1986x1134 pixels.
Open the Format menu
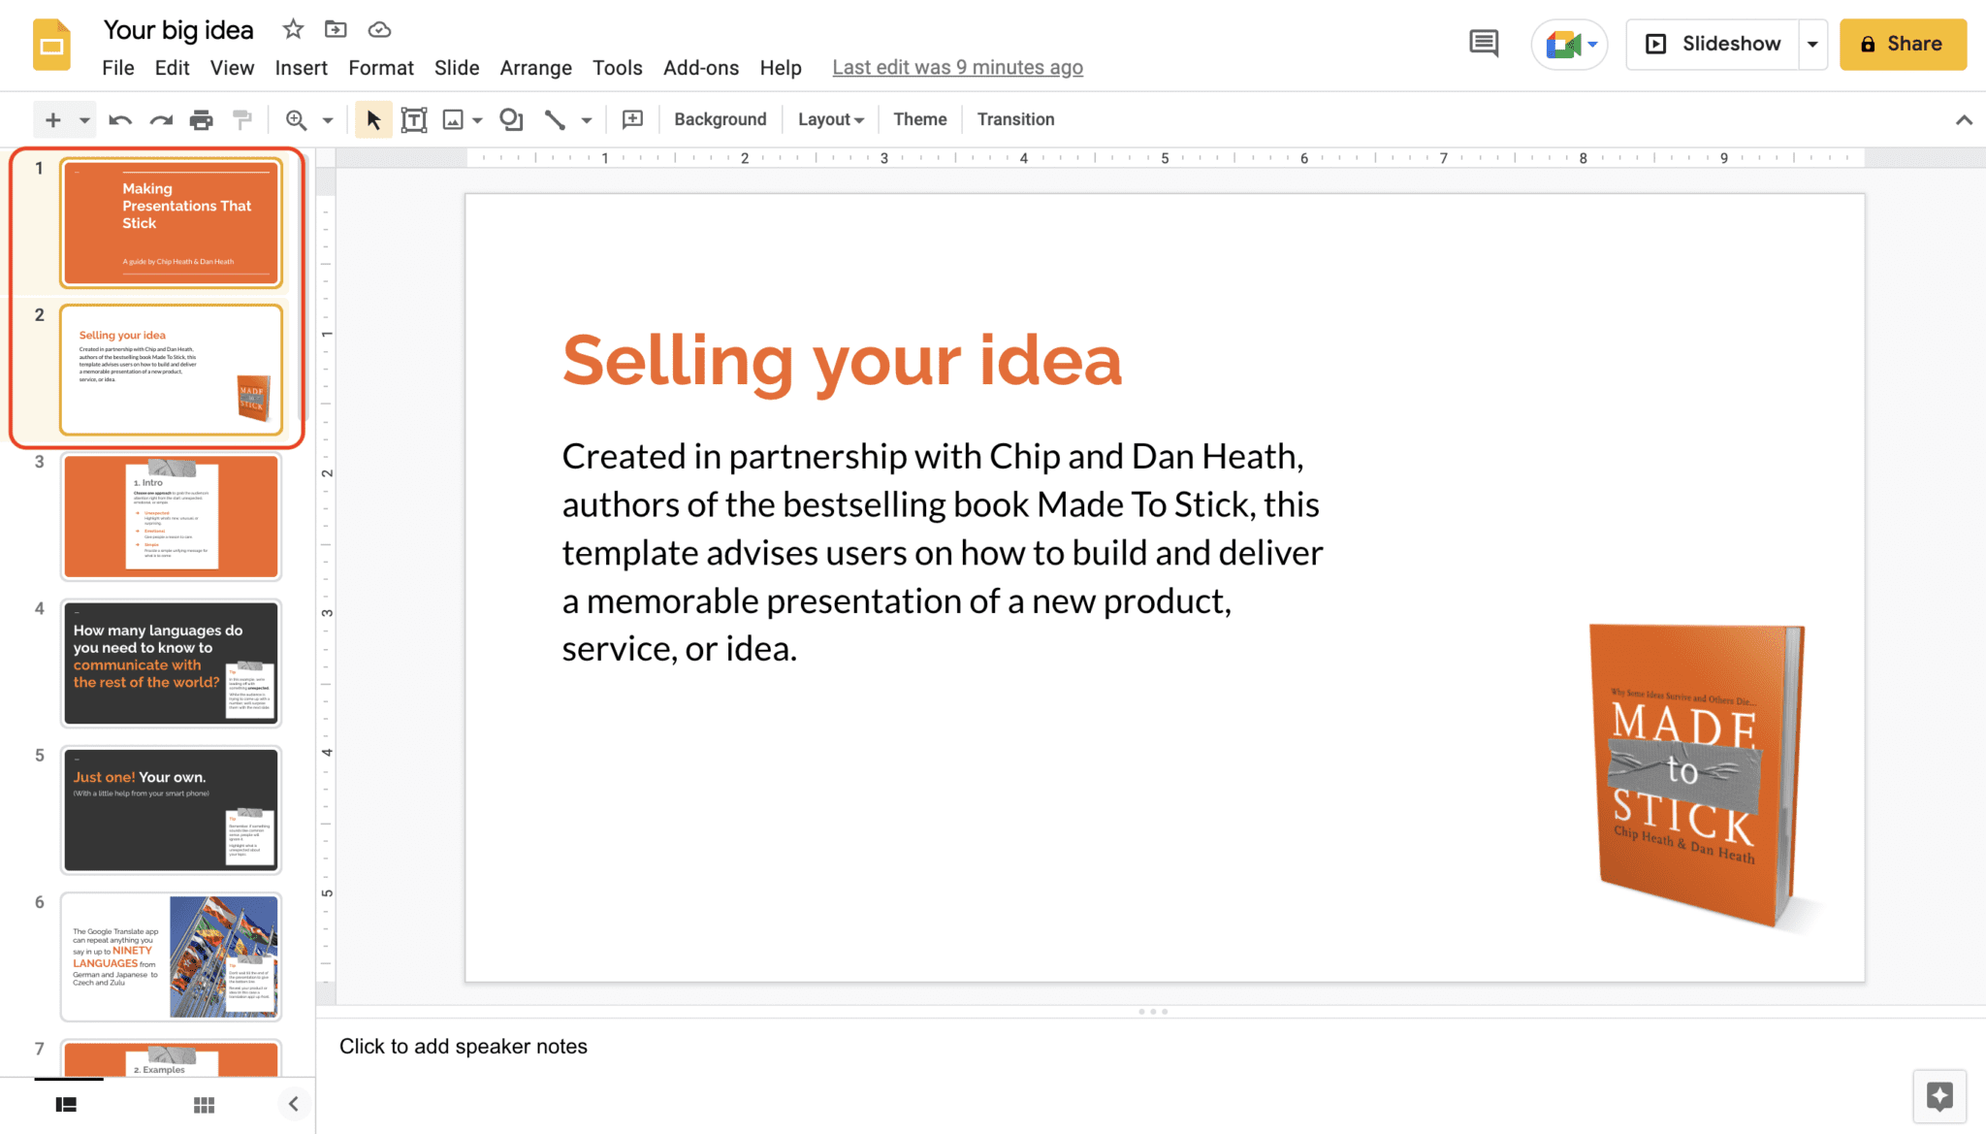point(381,68)
